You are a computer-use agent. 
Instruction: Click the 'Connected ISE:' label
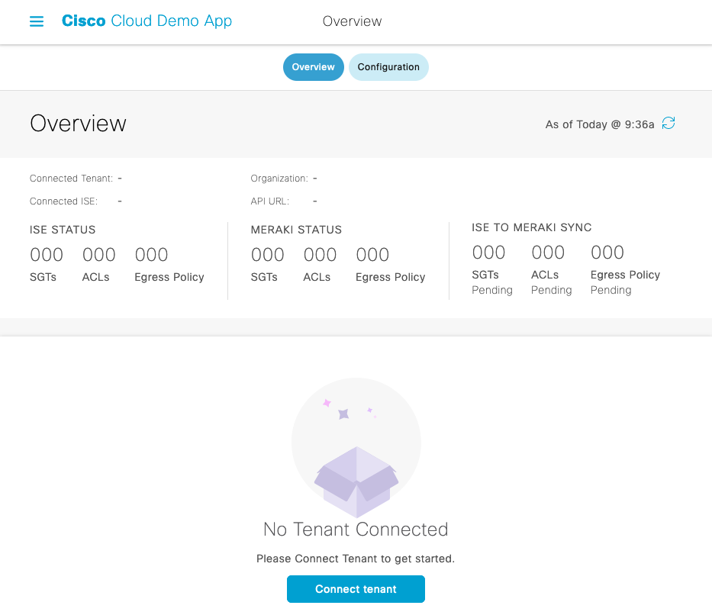coord(63,201)
